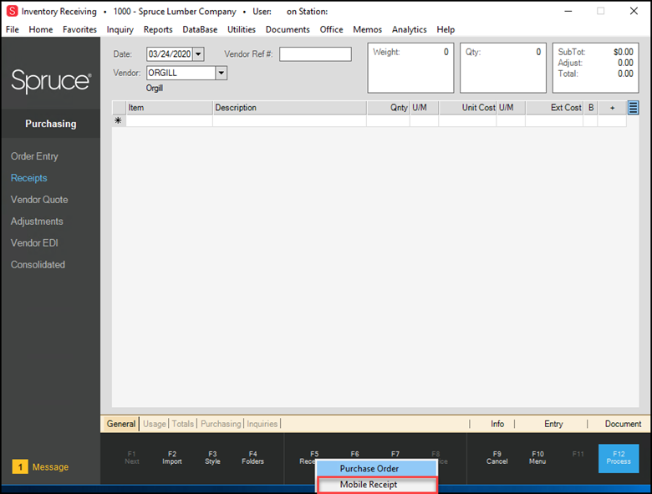Click the Document tab
652x494 pixels.
[623, 424]
